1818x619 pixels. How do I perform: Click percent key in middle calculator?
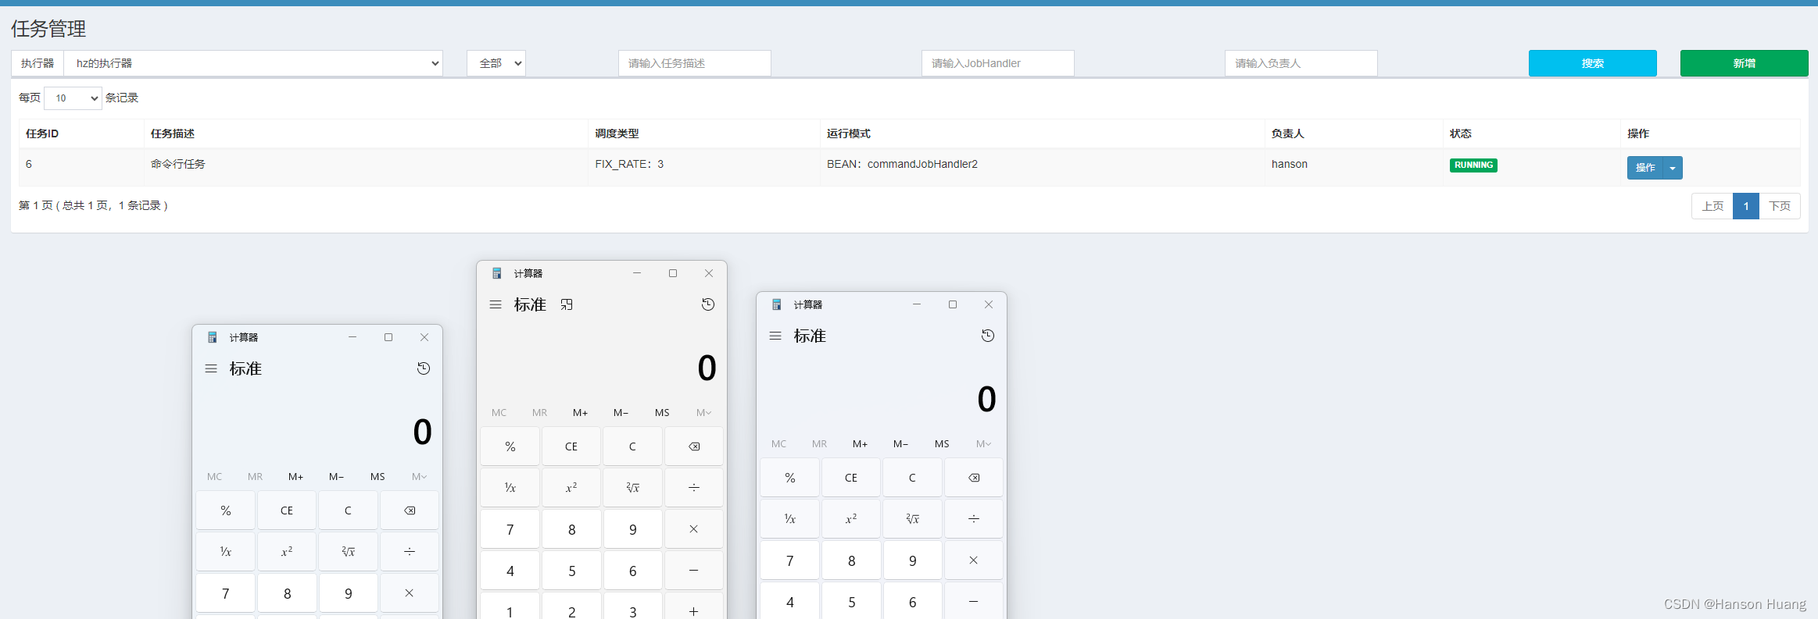point(510,446)
